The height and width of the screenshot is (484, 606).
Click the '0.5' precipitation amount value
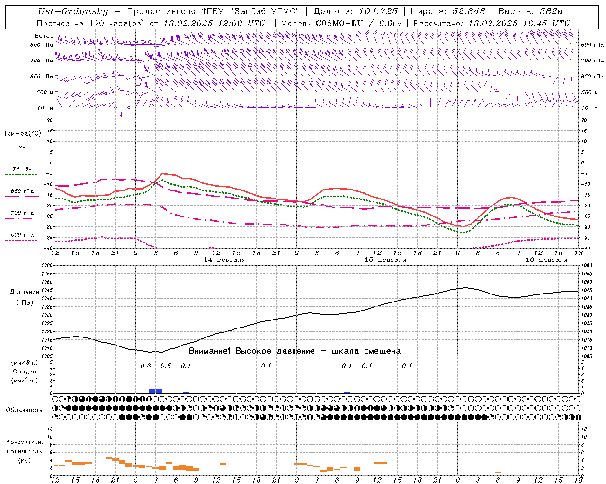[166, 366]
